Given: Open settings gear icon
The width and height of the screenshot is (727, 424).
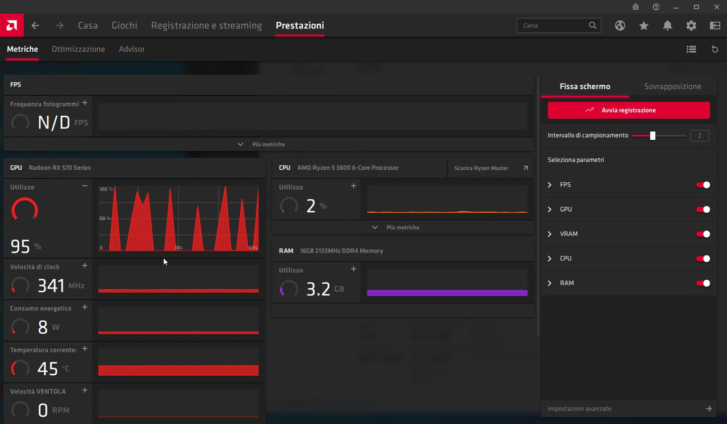Looking at the screenshot, I should (691, 26).
